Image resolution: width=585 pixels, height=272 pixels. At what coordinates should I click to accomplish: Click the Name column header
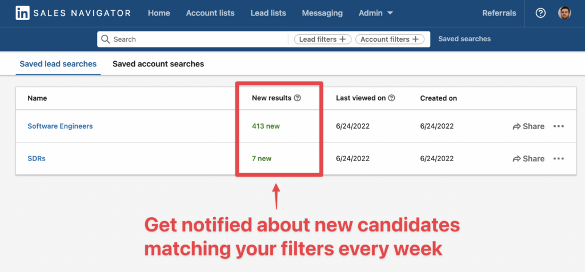[x=37, y=98]
